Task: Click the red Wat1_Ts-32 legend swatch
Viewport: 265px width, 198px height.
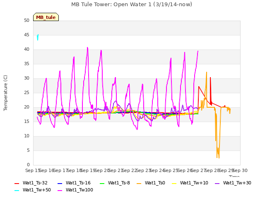Action: click(17, 183)
